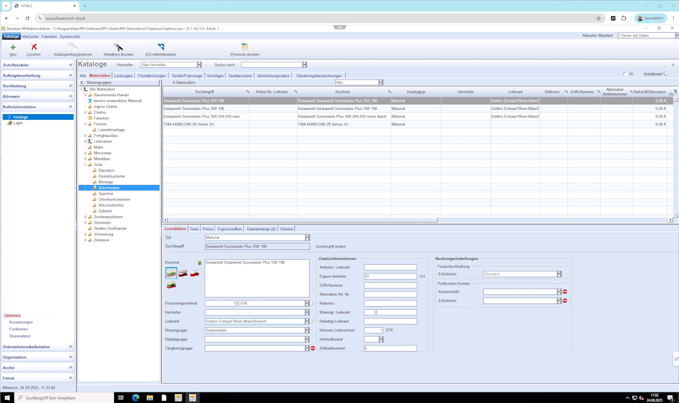Screen dimensions: 679x403
Task: Click the EAN-Nummer input field
Action: tap(390, 286)
